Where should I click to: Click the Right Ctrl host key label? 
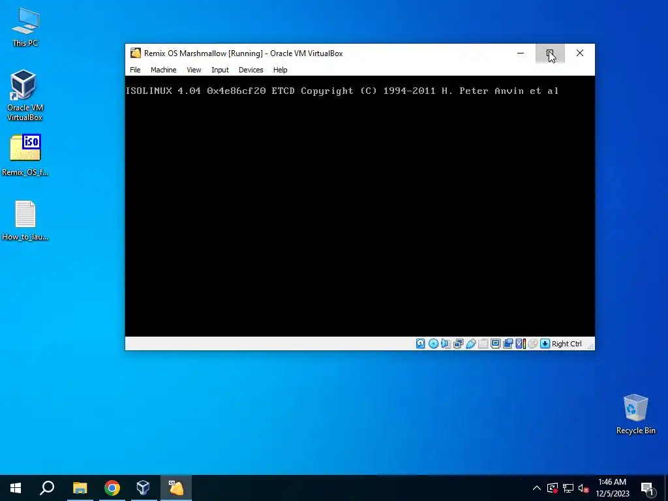567,344
